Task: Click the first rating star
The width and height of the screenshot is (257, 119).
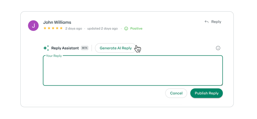Action: click(x=45, y=28)
